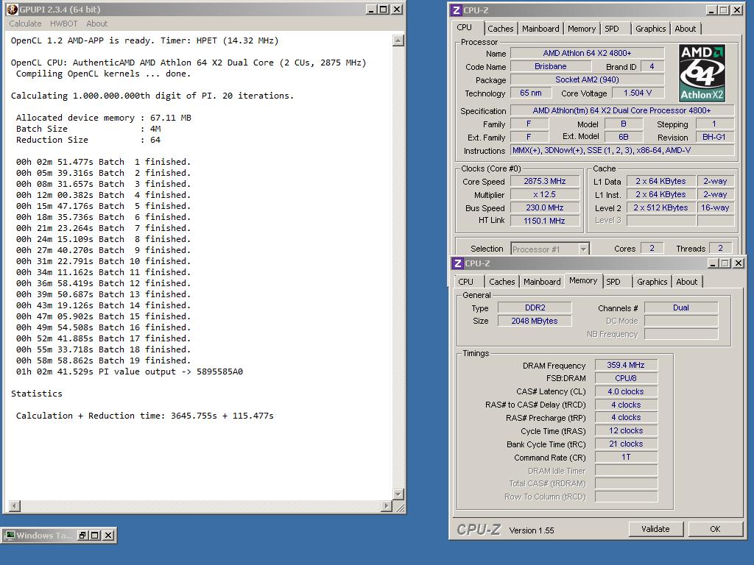This screenshot has width=754, height=565.
Task: Click GPUPI vertical scrollbar down arrow
Action: click(x=398, y=494)
